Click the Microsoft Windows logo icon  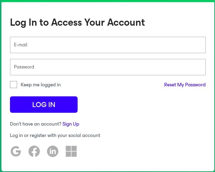click(x=71, y=151)
